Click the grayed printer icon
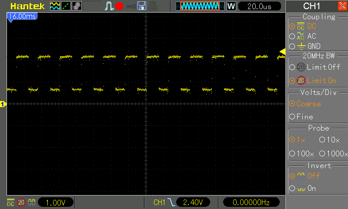The image size is (348, 209). (x=153, y=6)
